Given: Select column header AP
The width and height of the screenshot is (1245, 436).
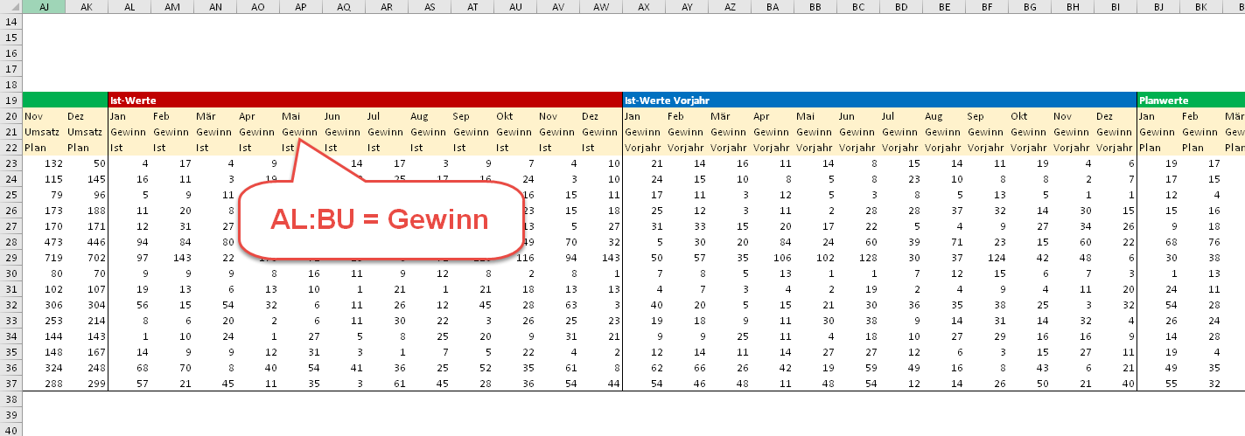Looking at the screenshot, I should coord(300,7).
